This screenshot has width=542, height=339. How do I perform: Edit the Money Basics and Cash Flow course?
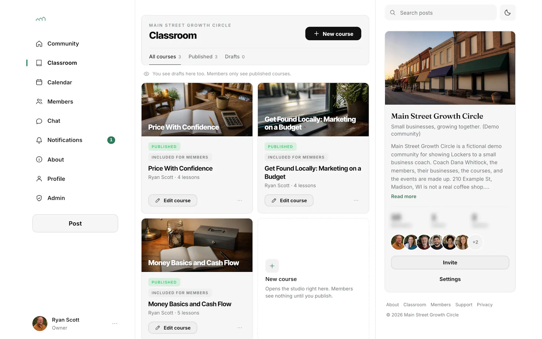[173, 328]
